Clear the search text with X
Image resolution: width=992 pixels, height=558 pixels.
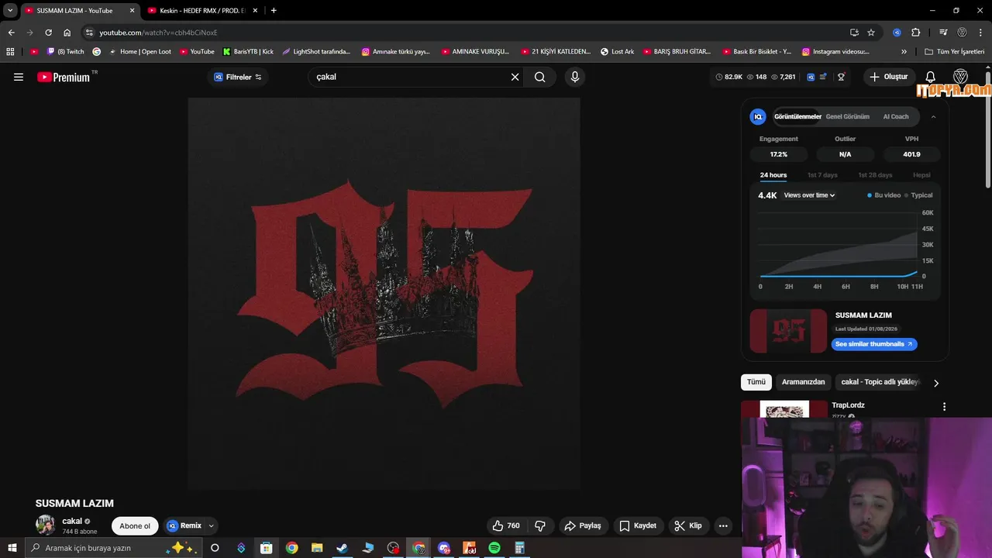515,77
